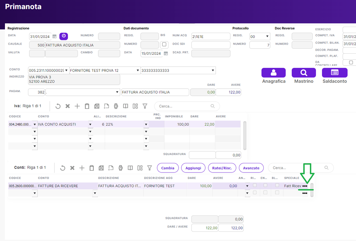The image size is (356, 241).
Task: Expand the Protocollo REGIS. dropdown showing 00
Action: (x=267, y=37)
